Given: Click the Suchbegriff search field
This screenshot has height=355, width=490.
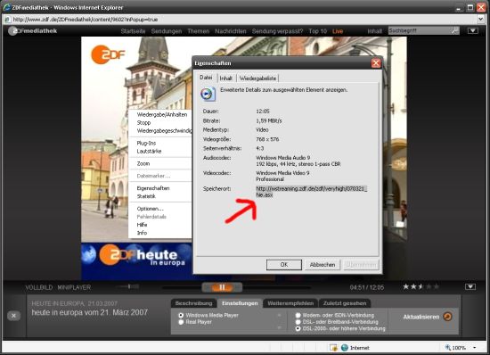Looking at the screenshot, I should [x=420, y=30].
